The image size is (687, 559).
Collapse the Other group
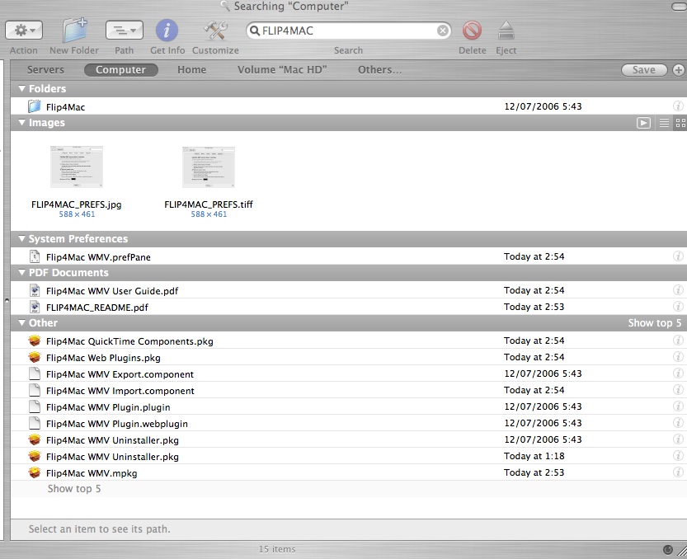[22, 323]
